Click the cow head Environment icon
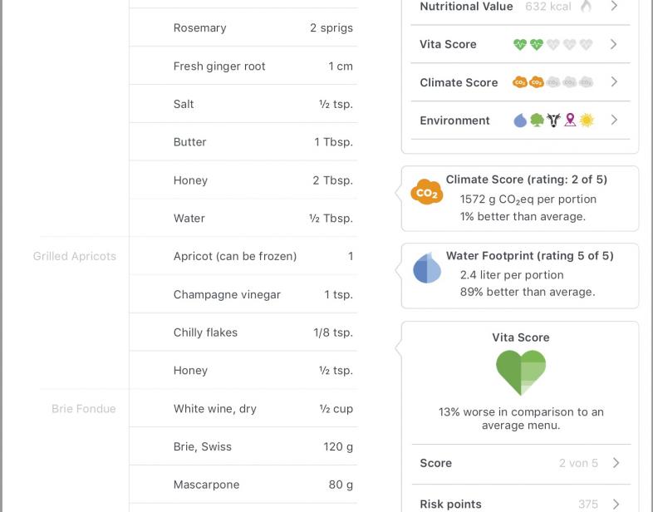 pos(553,121)
